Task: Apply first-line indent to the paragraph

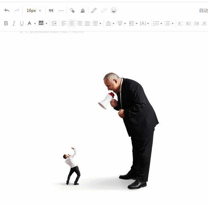Action: [x=54, y=23]
